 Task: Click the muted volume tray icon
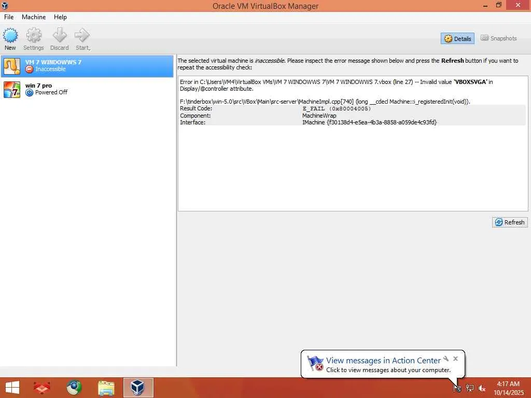tap(482, 388)
